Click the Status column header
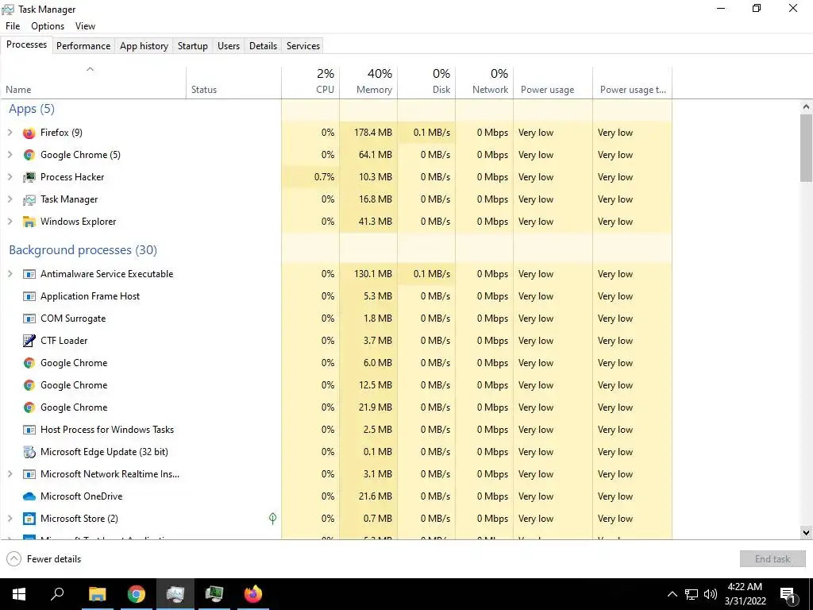The height and width of the screenshot is (610, 813). coord(234,83)
